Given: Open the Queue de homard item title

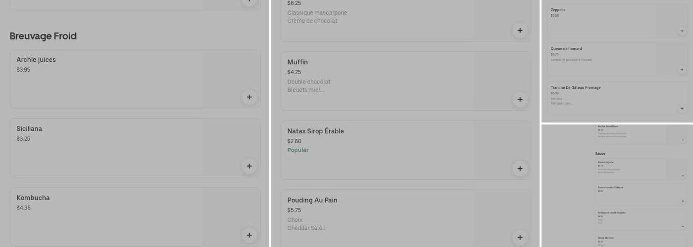Looking at the screenshot, I should tap(566, 49).
